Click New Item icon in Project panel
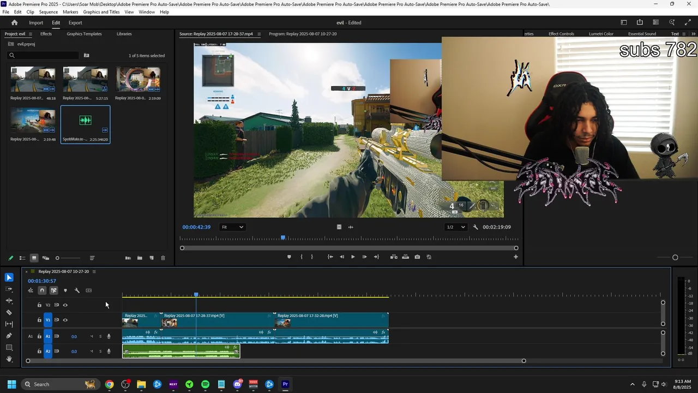 tap(152, 258)
